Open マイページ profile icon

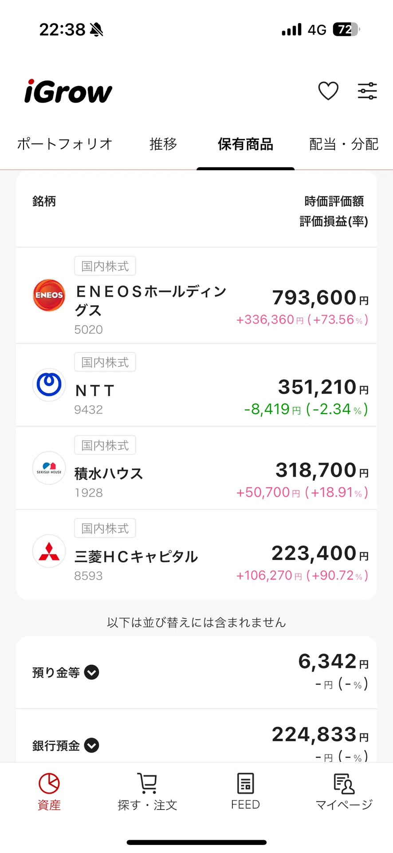point(344,783)
